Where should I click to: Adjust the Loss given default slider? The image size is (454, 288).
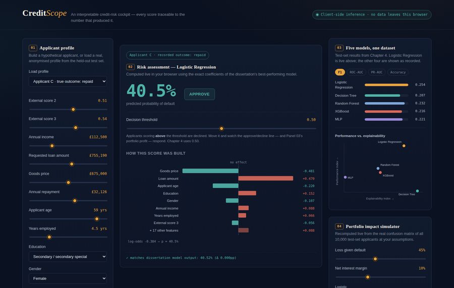click(380, 259)
